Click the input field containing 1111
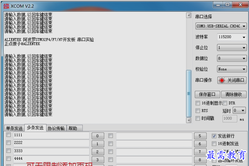Viewport: 249px width, 166px height. pos(51,135)
